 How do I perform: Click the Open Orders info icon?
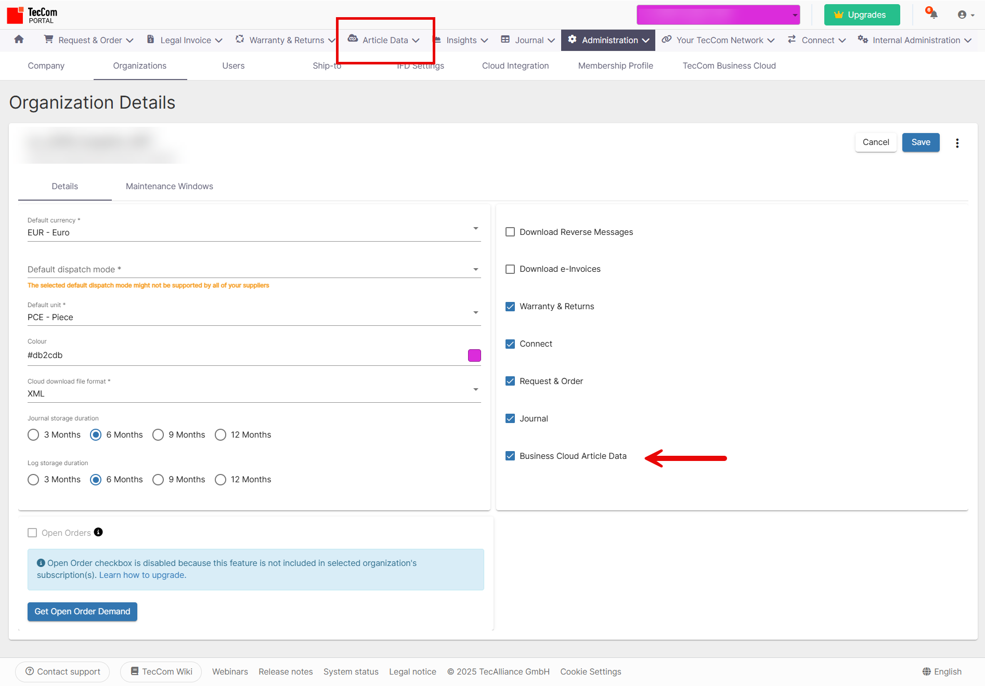98,532
